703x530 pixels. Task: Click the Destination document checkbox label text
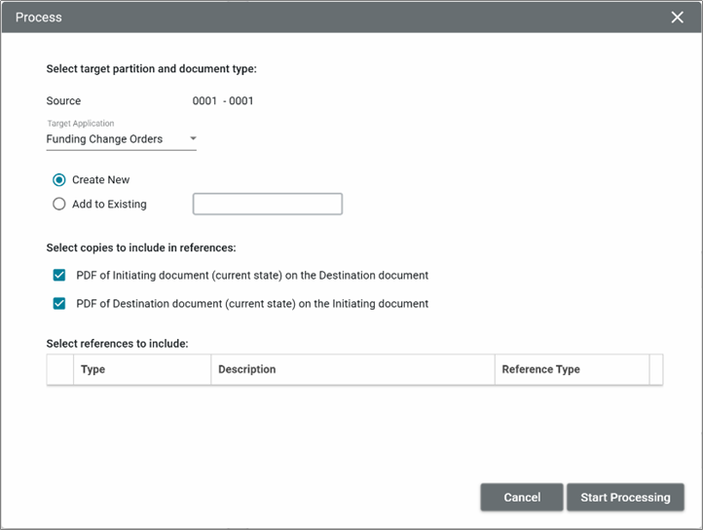click(252, 304)
